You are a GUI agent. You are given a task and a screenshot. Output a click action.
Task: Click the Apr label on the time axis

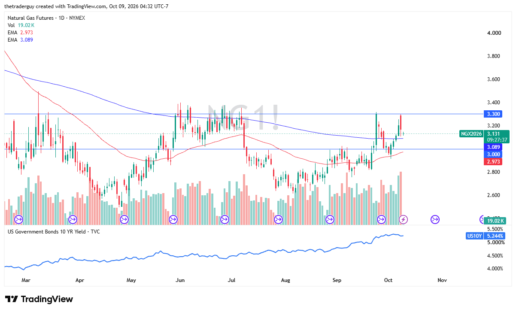coord(79,280)
